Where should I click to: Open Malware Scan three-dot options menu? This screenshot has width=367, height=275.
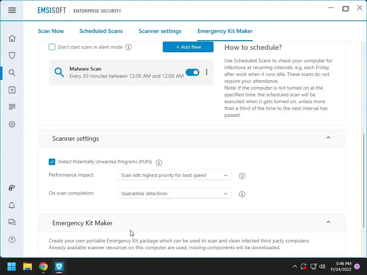[206, 72]
